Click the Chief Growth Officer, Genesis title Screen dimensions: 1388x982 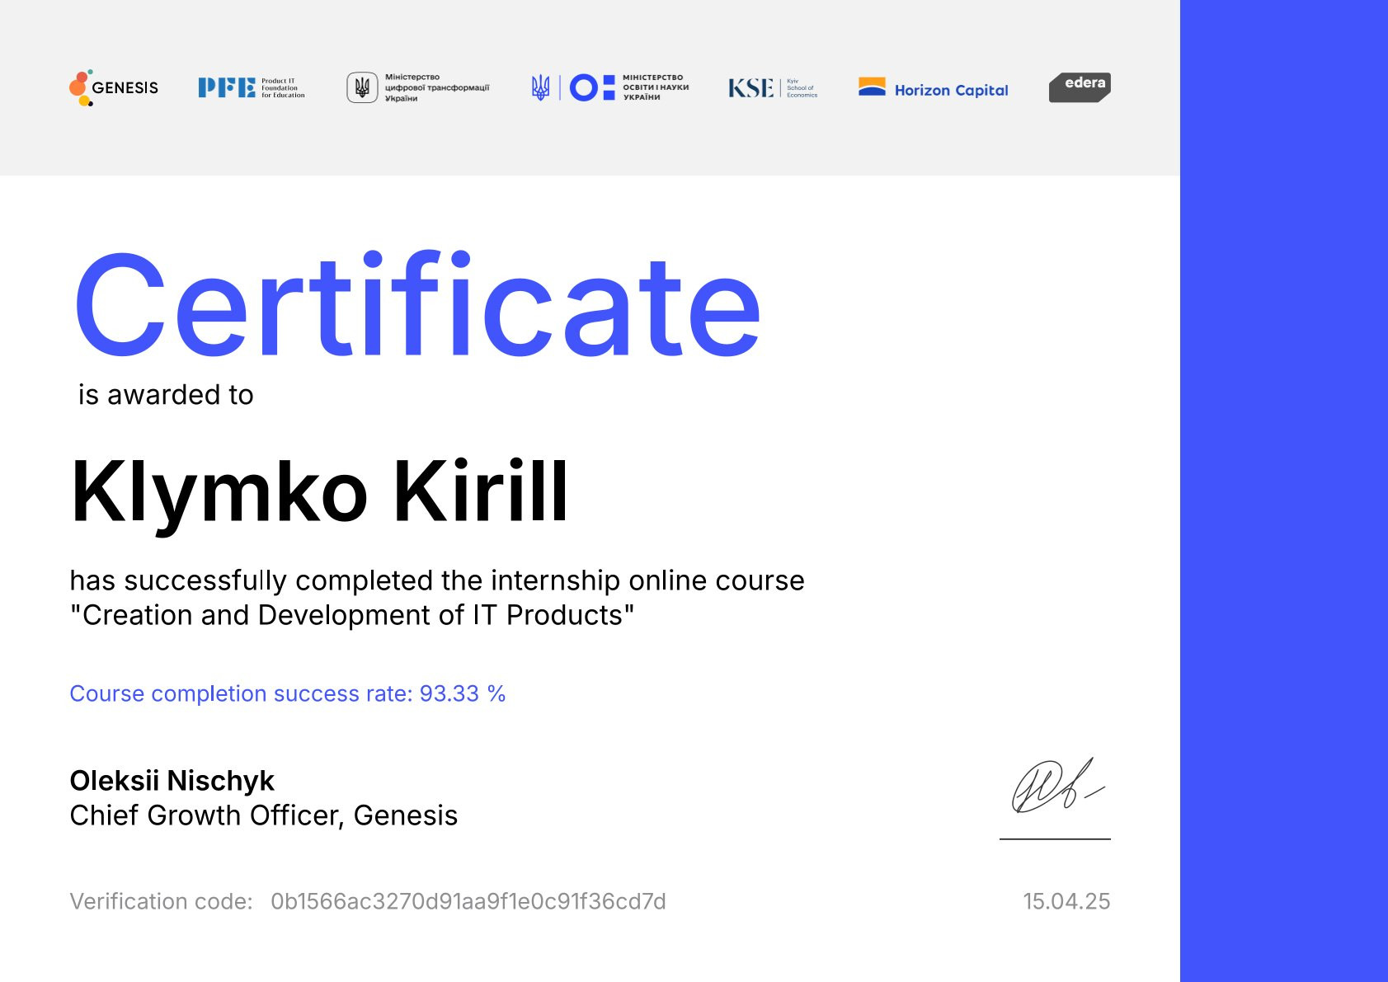[263, 815]
